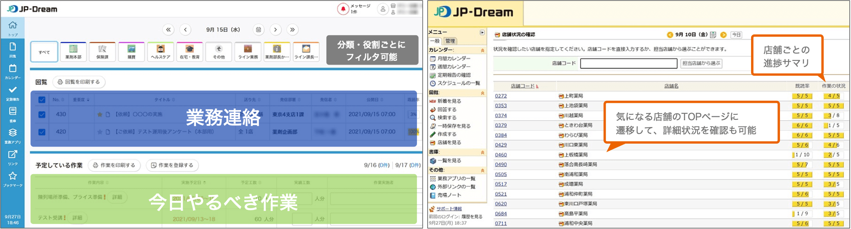Toggle the select-all checkbox in 回覧 header
This screenshot has height=229, width=851.
(x=42, y=100)
